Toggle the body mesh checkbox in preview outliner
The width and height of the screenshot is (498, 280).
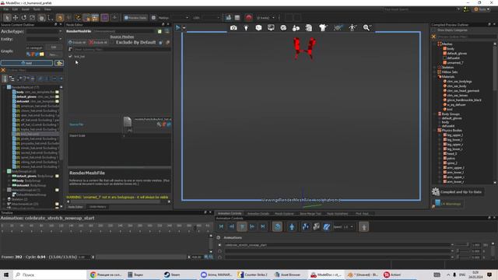[445, 48]
